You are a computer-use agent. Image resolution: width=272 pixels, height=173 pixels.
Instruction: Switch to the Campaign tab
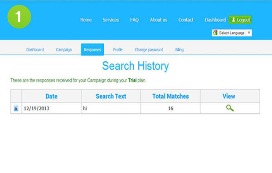pyautogui.click(x=64, y=50)
